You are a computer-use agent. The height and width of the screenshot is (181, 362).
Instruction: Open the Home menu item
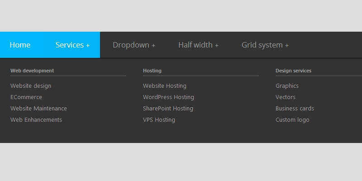pyautogui.click(x=20, y=45)
